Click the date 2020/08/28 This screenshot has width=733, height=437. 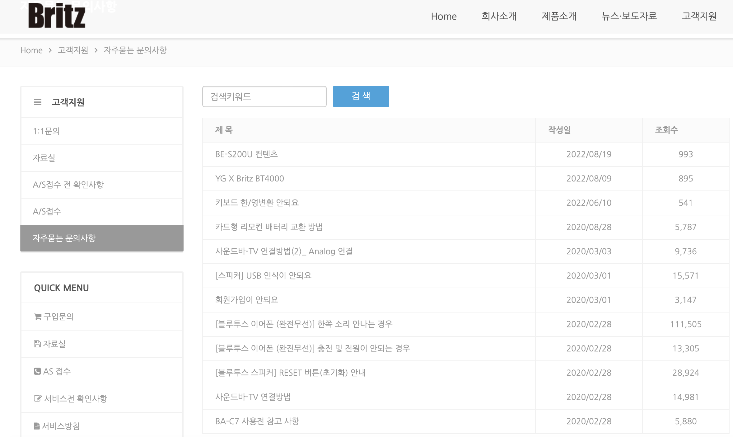(589, 227)
